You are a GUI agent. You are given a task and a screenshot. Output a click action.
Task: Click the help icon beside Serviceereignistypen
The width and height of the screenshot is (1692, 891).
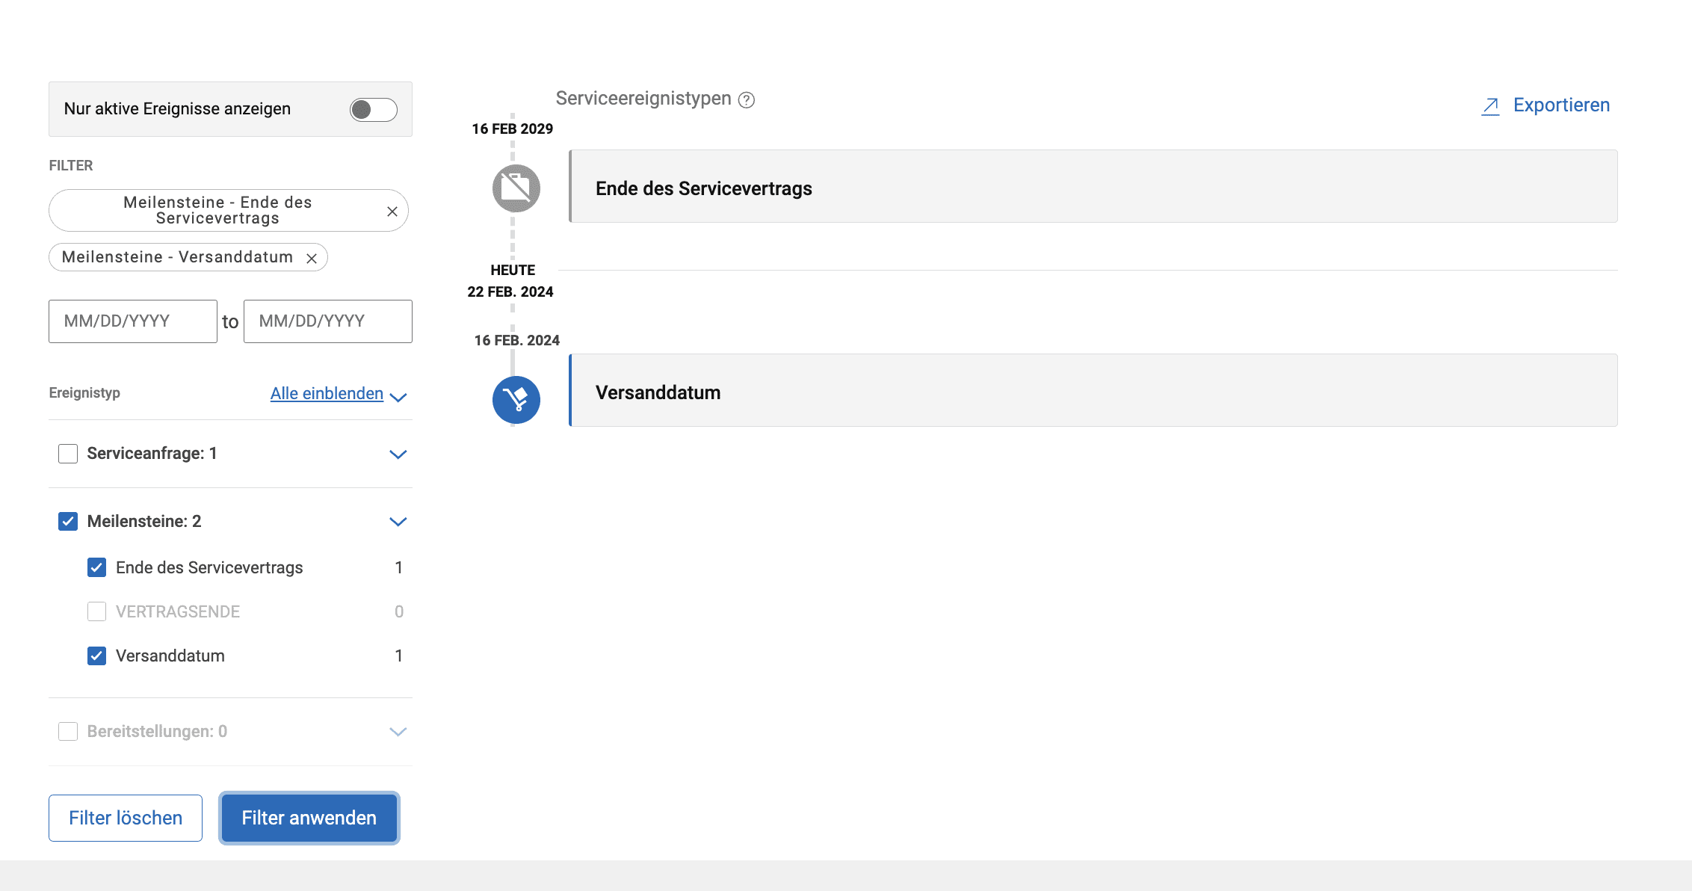(746, 100)
